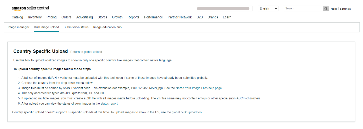Image resolution: width=363 pixels, height=129 pixels.
Task: Click step 'A full set of images (MAIN + variants)'
Action: (x=115, y=78)
